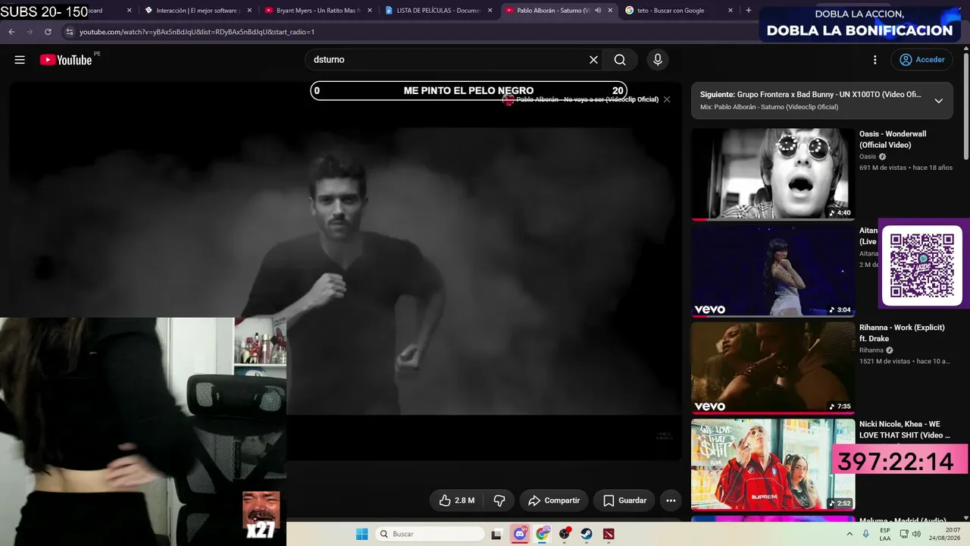Click the Saturno video player

coord(346,271)
